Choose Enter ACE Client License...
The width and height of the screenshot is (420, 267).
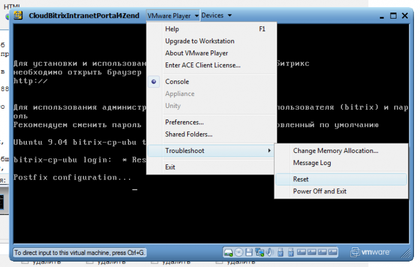pyautogui.click(x=212, y=65)
